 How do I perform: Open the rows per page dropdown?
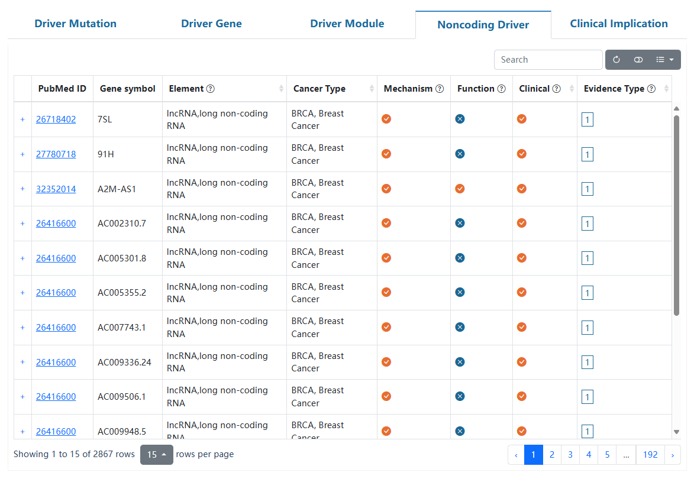click(157, 455)
